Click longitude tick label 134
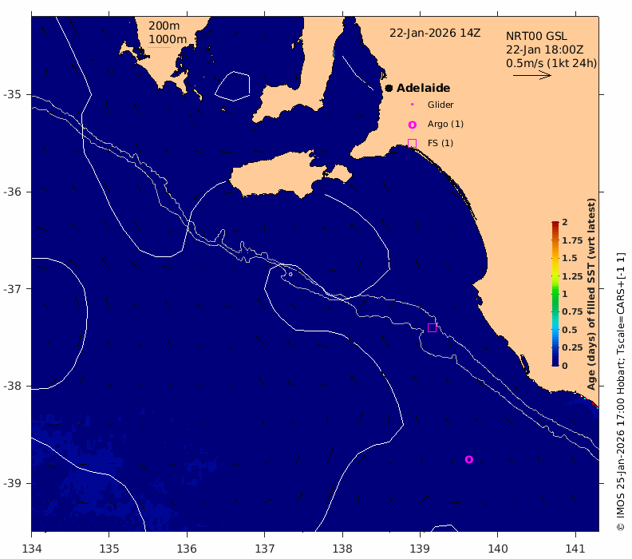632x559 pixels. click(31, 549)
